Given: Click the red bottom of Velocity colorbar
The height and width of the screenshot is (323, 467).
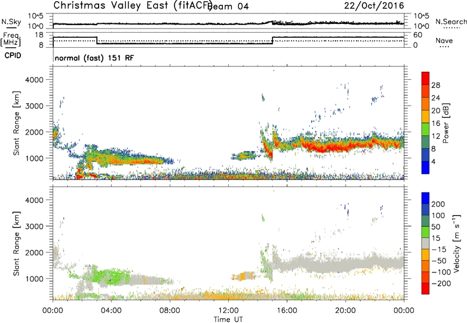Looking at the screenshot, I should (x=426, y=289).
